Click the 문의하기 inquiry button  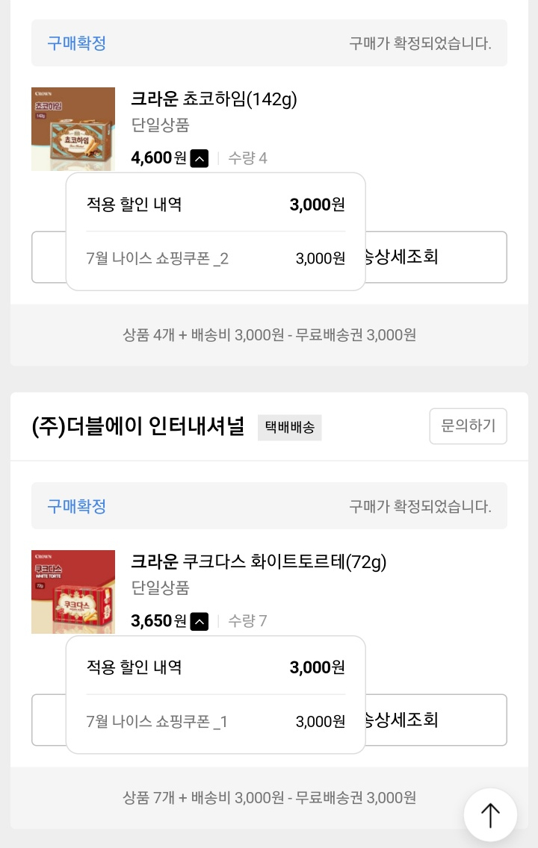(x=469, y=426)
